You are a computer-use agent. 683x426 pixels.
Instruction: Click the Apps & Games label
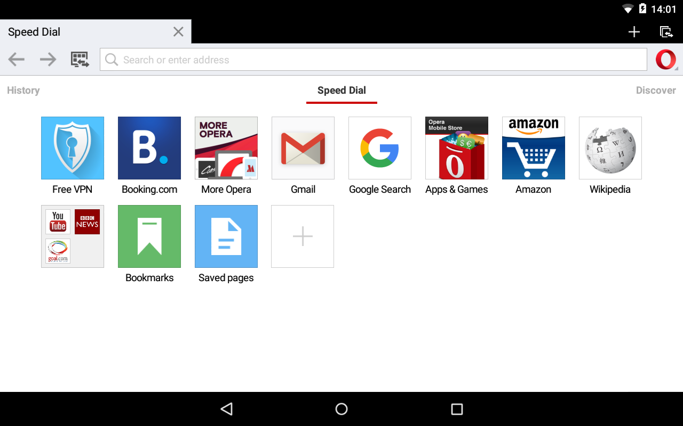coord(457,190)
